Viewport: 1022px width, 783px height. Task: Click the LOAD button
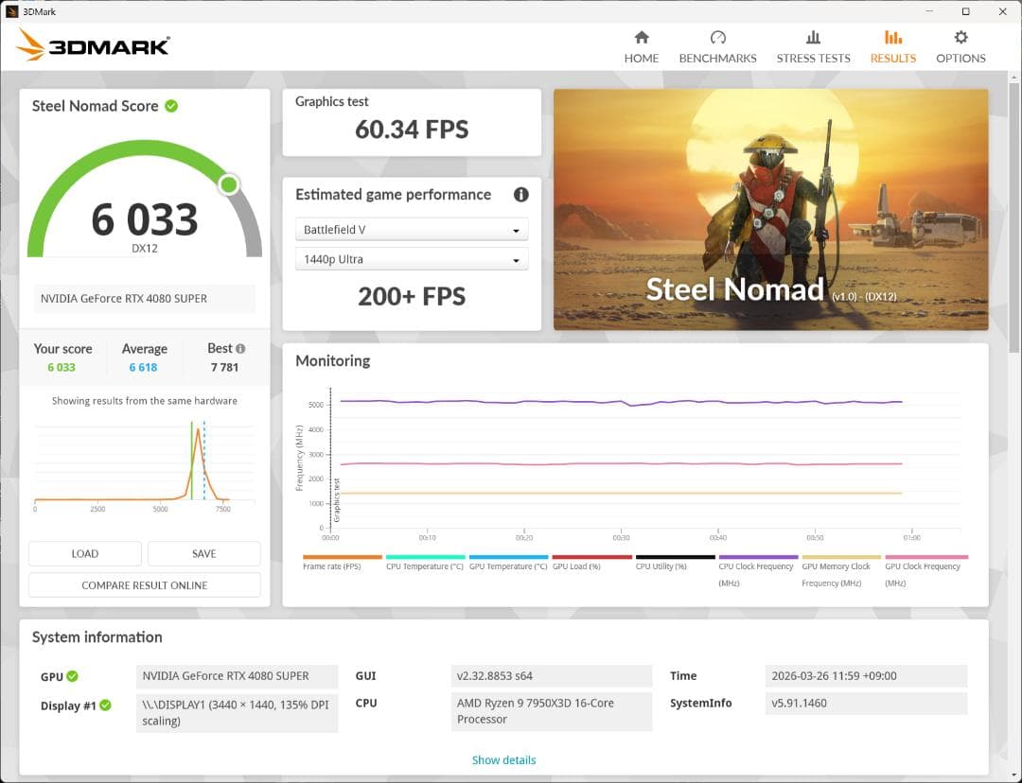(85, 554)
